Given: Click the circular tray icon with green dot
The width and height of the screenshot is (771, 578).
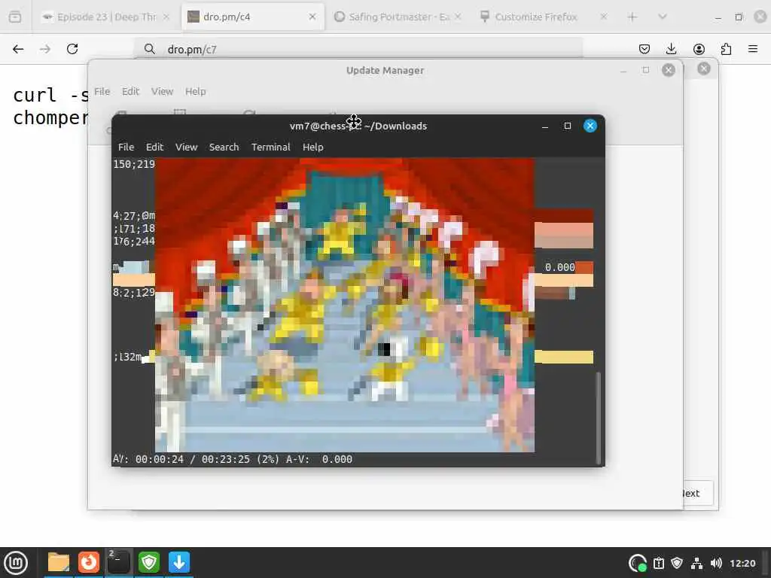Looking at the screenshot, I should (x=638, y=563).
